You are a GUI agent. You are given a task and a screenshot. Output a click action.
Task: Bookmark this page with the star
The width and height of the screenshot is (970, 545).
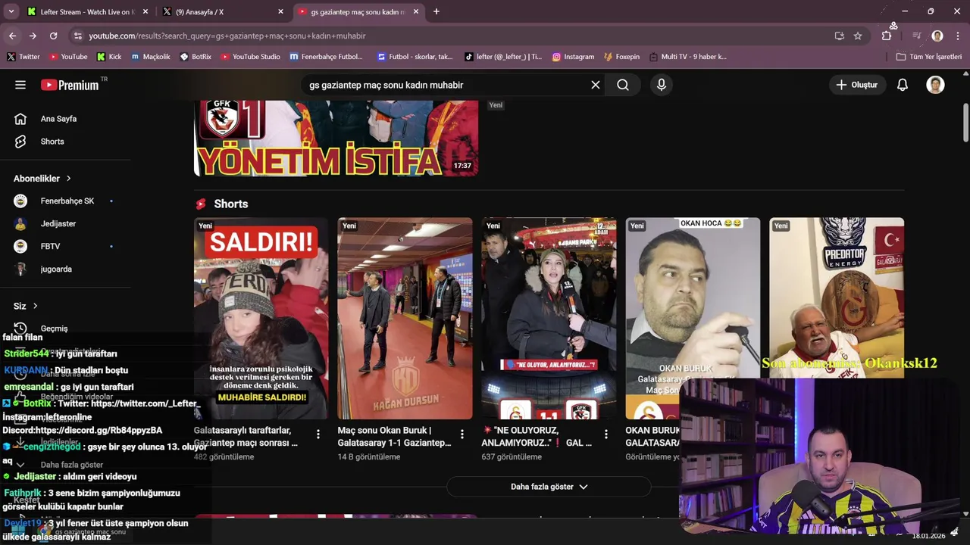click(858, 36)
